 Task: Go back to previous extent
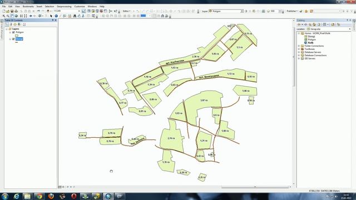31,16
